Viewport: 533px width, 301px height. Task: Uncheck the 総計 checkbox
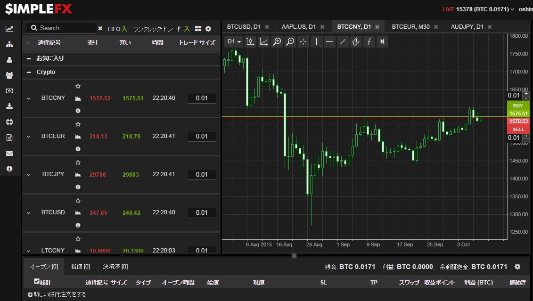click(x=37, y=282)
